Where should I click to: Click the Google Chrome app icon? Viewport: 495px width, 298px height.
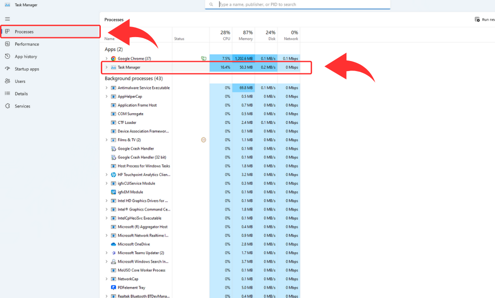(x=113, y=59)
